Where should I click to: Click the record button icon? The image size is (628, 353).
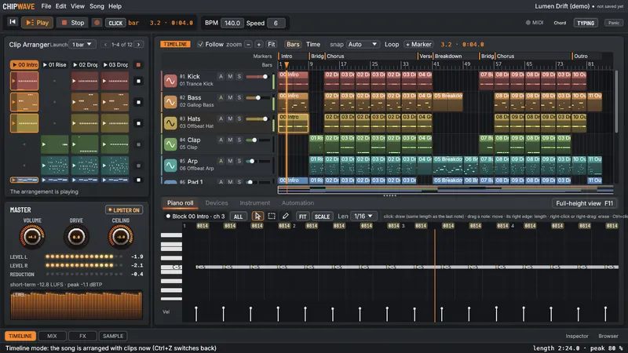point(97,23)
